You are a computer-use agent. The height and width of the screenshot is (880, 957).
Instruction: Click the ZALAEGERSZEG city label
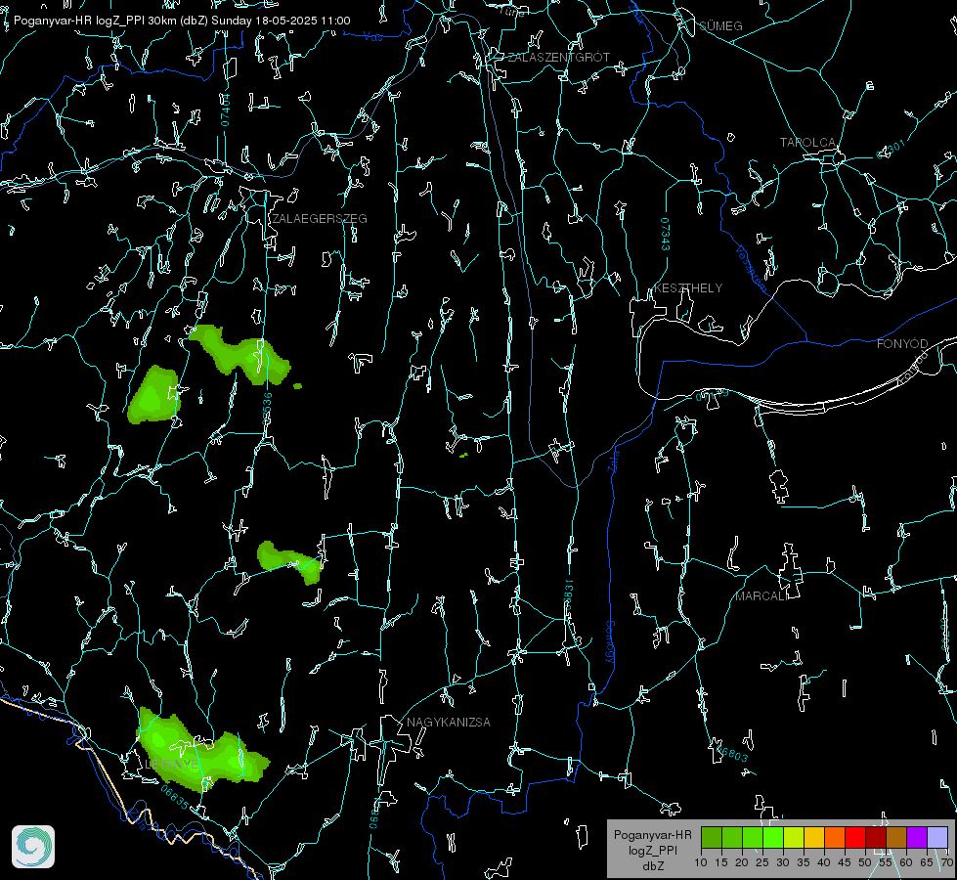[320, 219]
